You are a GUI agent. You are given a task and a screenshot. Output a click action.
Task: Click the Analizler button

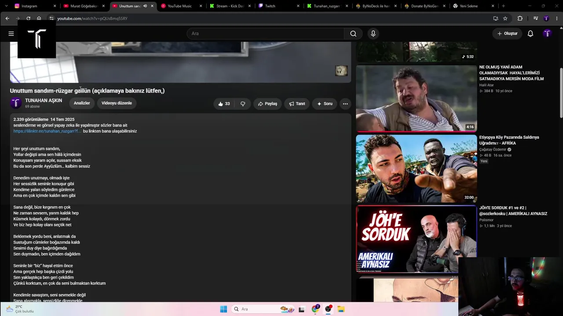[82, 103]
